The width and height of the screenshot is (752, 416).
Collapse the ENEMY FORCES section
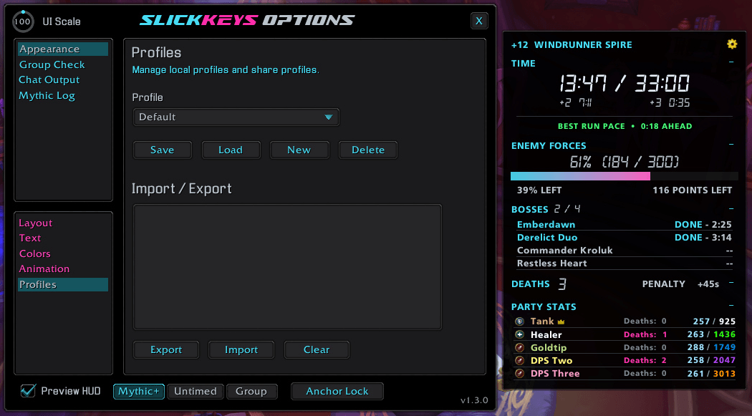point(731,144)
